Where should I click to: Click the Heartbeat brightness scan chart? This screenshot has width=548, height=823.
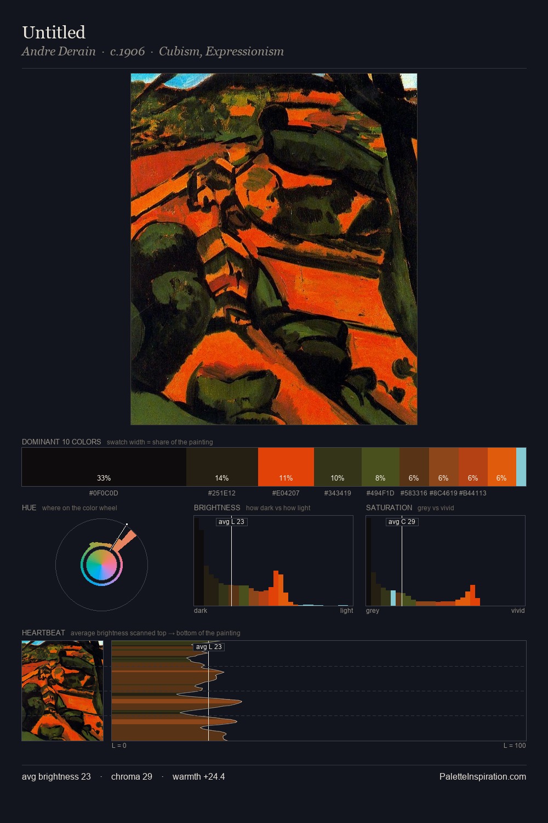[x=319, y=691]
